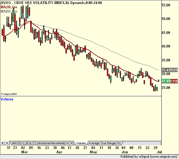Screen dimensions: 179x159
Task: Open the Average True Range(14) tab
Action: click(104, 143)
